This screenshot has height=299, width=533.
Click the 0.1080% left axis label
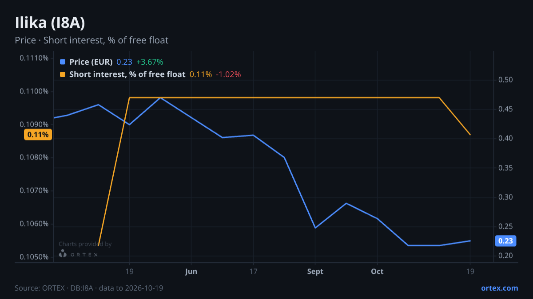click(x=34, y=158)
